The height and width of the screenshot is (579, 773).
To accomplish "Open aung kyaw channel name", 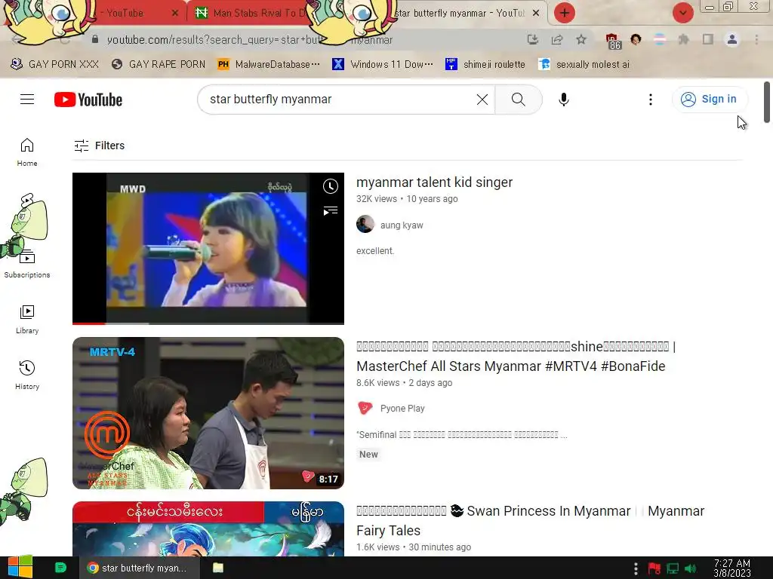I will (402, 225).
